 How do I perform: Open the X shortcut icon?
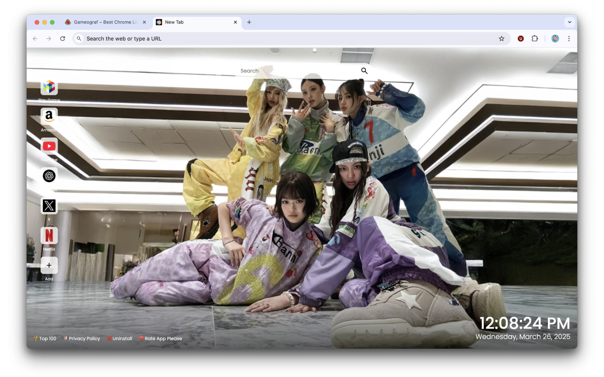pos(49,205)
